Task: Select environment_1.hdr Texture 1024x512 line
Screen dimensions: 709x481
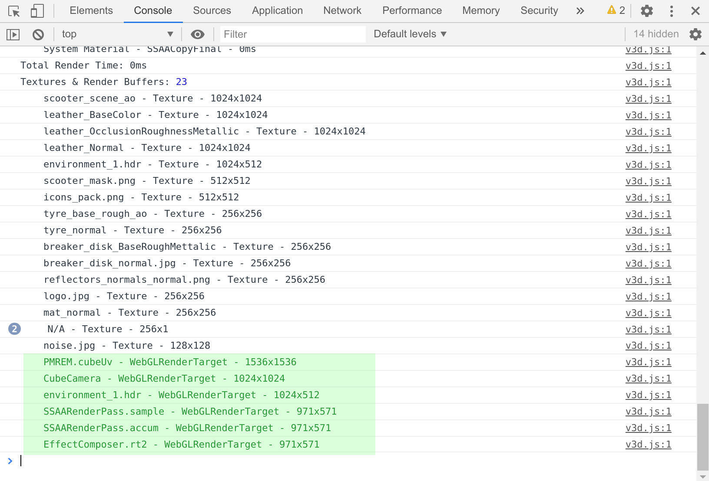Action: (x=152, y=164)
